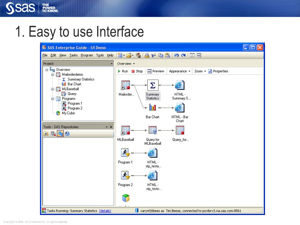Click the Properties button
Screen dimensions: 300x225
coord(218,71)
